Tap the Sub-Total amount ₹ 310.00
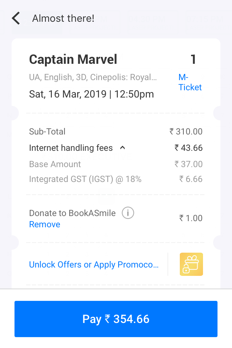Screen dimensions: 232x348 186,131
